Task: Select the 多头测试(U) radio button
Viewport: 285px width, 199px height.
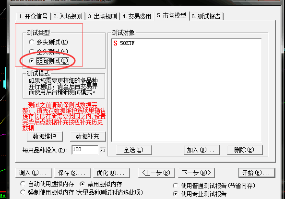Action: (48, 42)
